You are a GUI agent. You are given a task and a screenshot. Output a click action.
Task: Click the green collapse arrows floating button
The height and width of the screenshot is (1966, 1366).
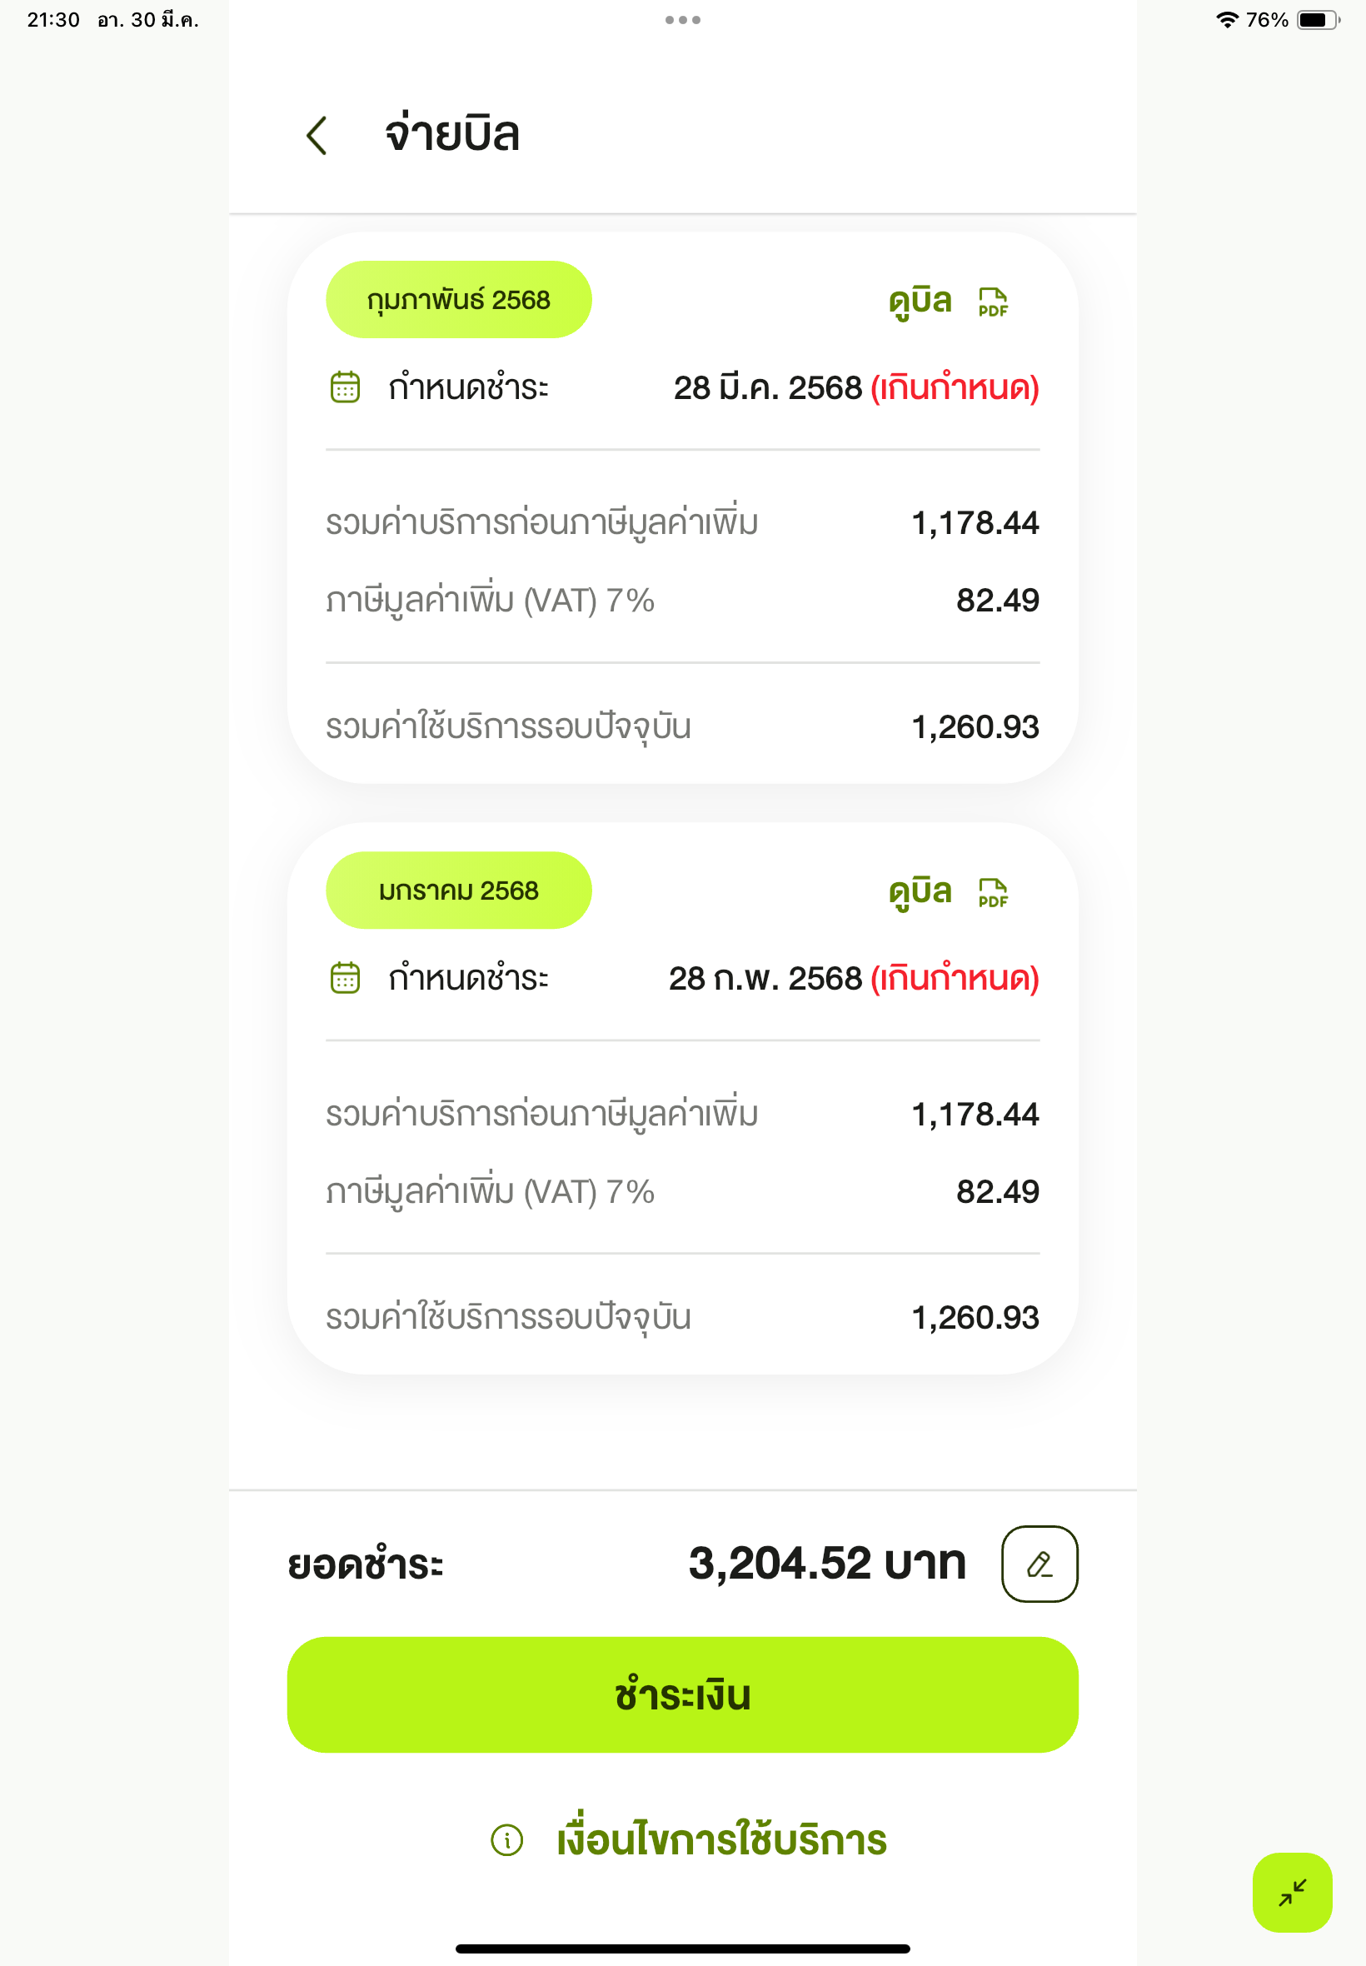click(1292, 1893)
